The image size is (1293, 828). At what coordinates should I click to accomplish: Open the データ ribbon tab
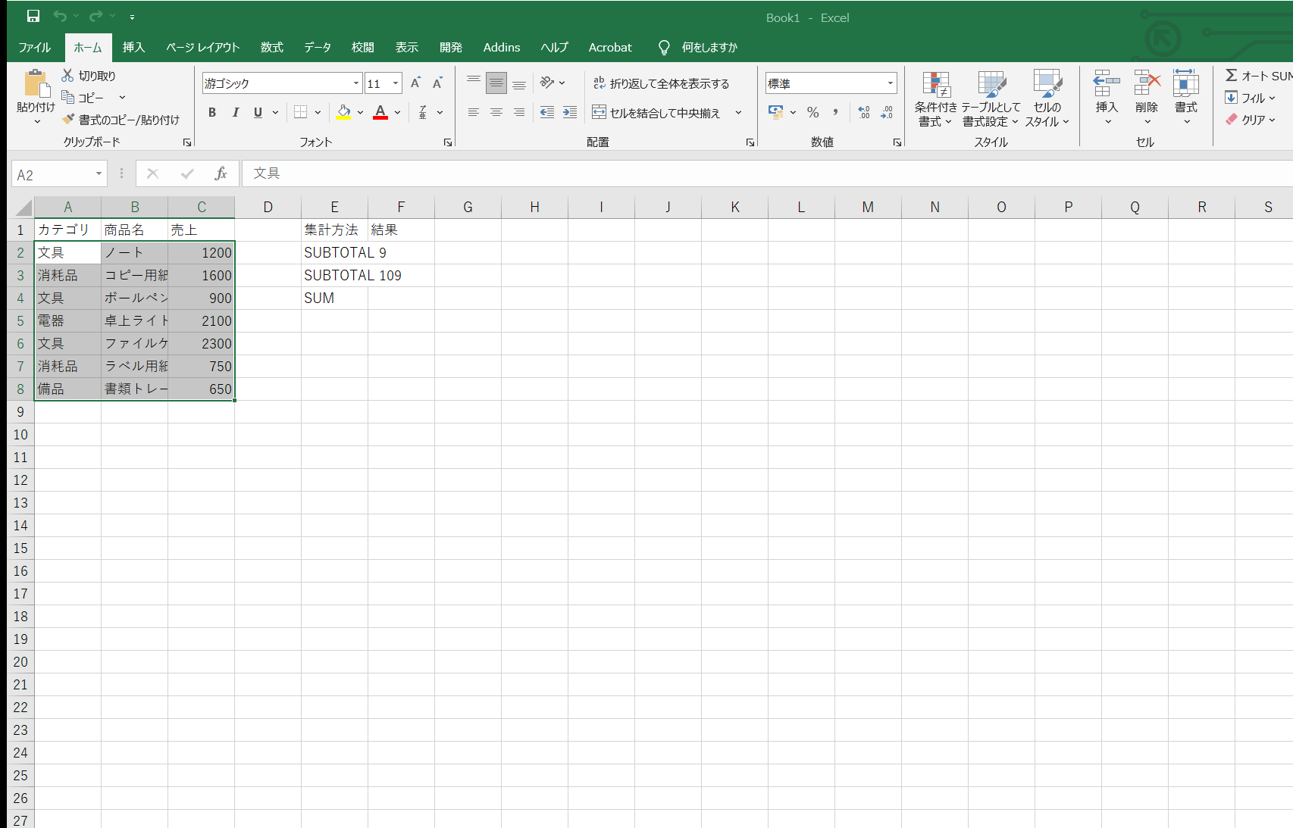pos(318,47)
